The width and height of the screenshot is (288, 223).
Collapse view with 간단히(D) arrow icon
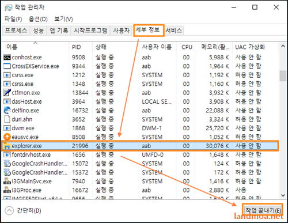click(x=9, y=211)
